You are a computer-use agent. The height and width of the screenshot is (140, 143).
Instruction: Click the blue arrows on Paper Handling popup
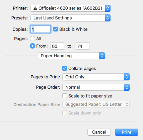coord(102,56)
